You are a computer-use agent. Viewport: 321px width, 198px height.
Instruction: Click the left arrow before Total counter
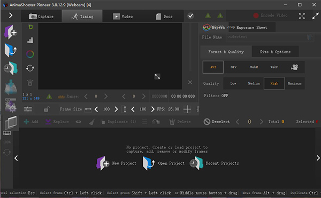[238, 122]
